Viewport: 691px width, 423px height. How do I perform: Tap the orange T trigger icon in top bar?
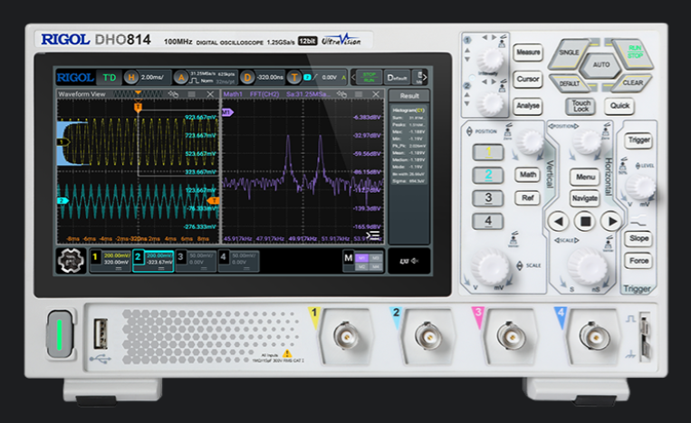[294, 78]
